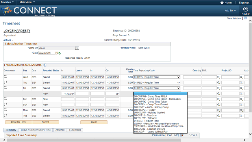Open Personalize link in summary grid
This screenshot has height=142, width=252.
(x=158, y=135)
